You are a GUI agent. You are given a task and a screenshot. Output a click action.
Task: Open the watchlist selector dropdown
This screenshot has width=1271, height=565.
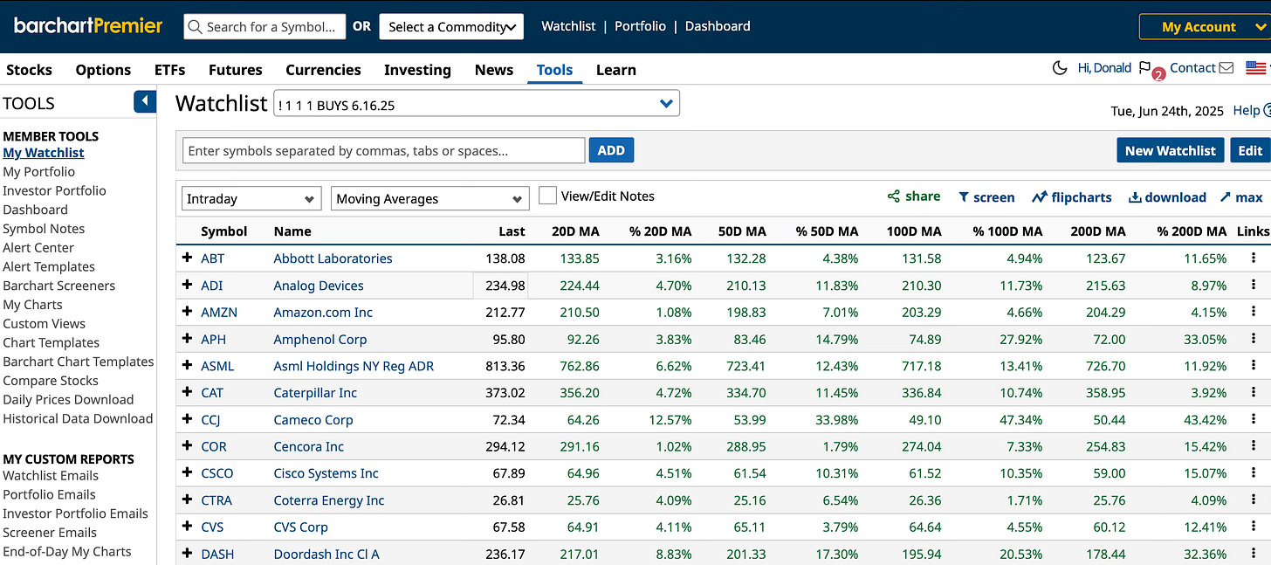pyautogui.click(x=477, y=104)
